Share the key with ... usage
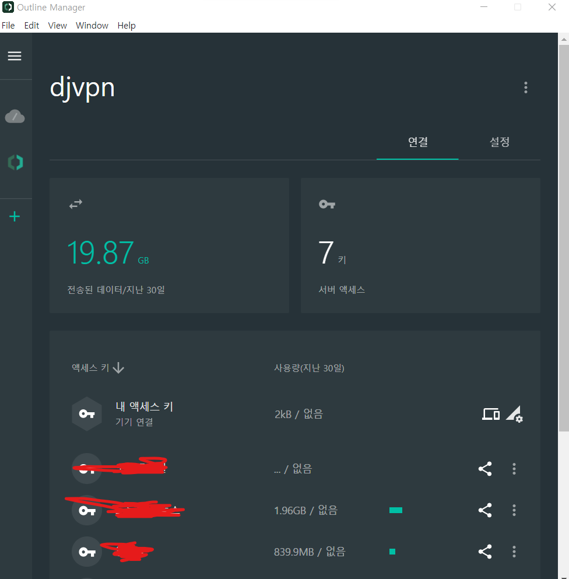The height and width of the screenshot is (579, 569). [x=485, y=469]
